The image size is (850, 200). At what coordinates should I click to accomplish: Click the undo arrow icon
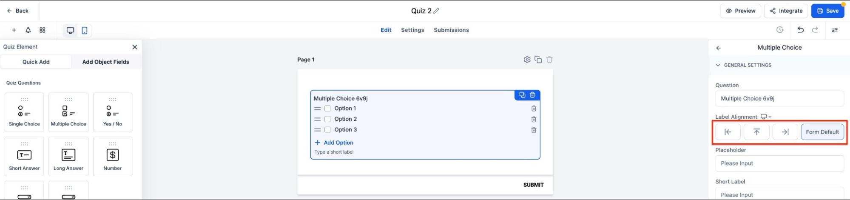800,30
